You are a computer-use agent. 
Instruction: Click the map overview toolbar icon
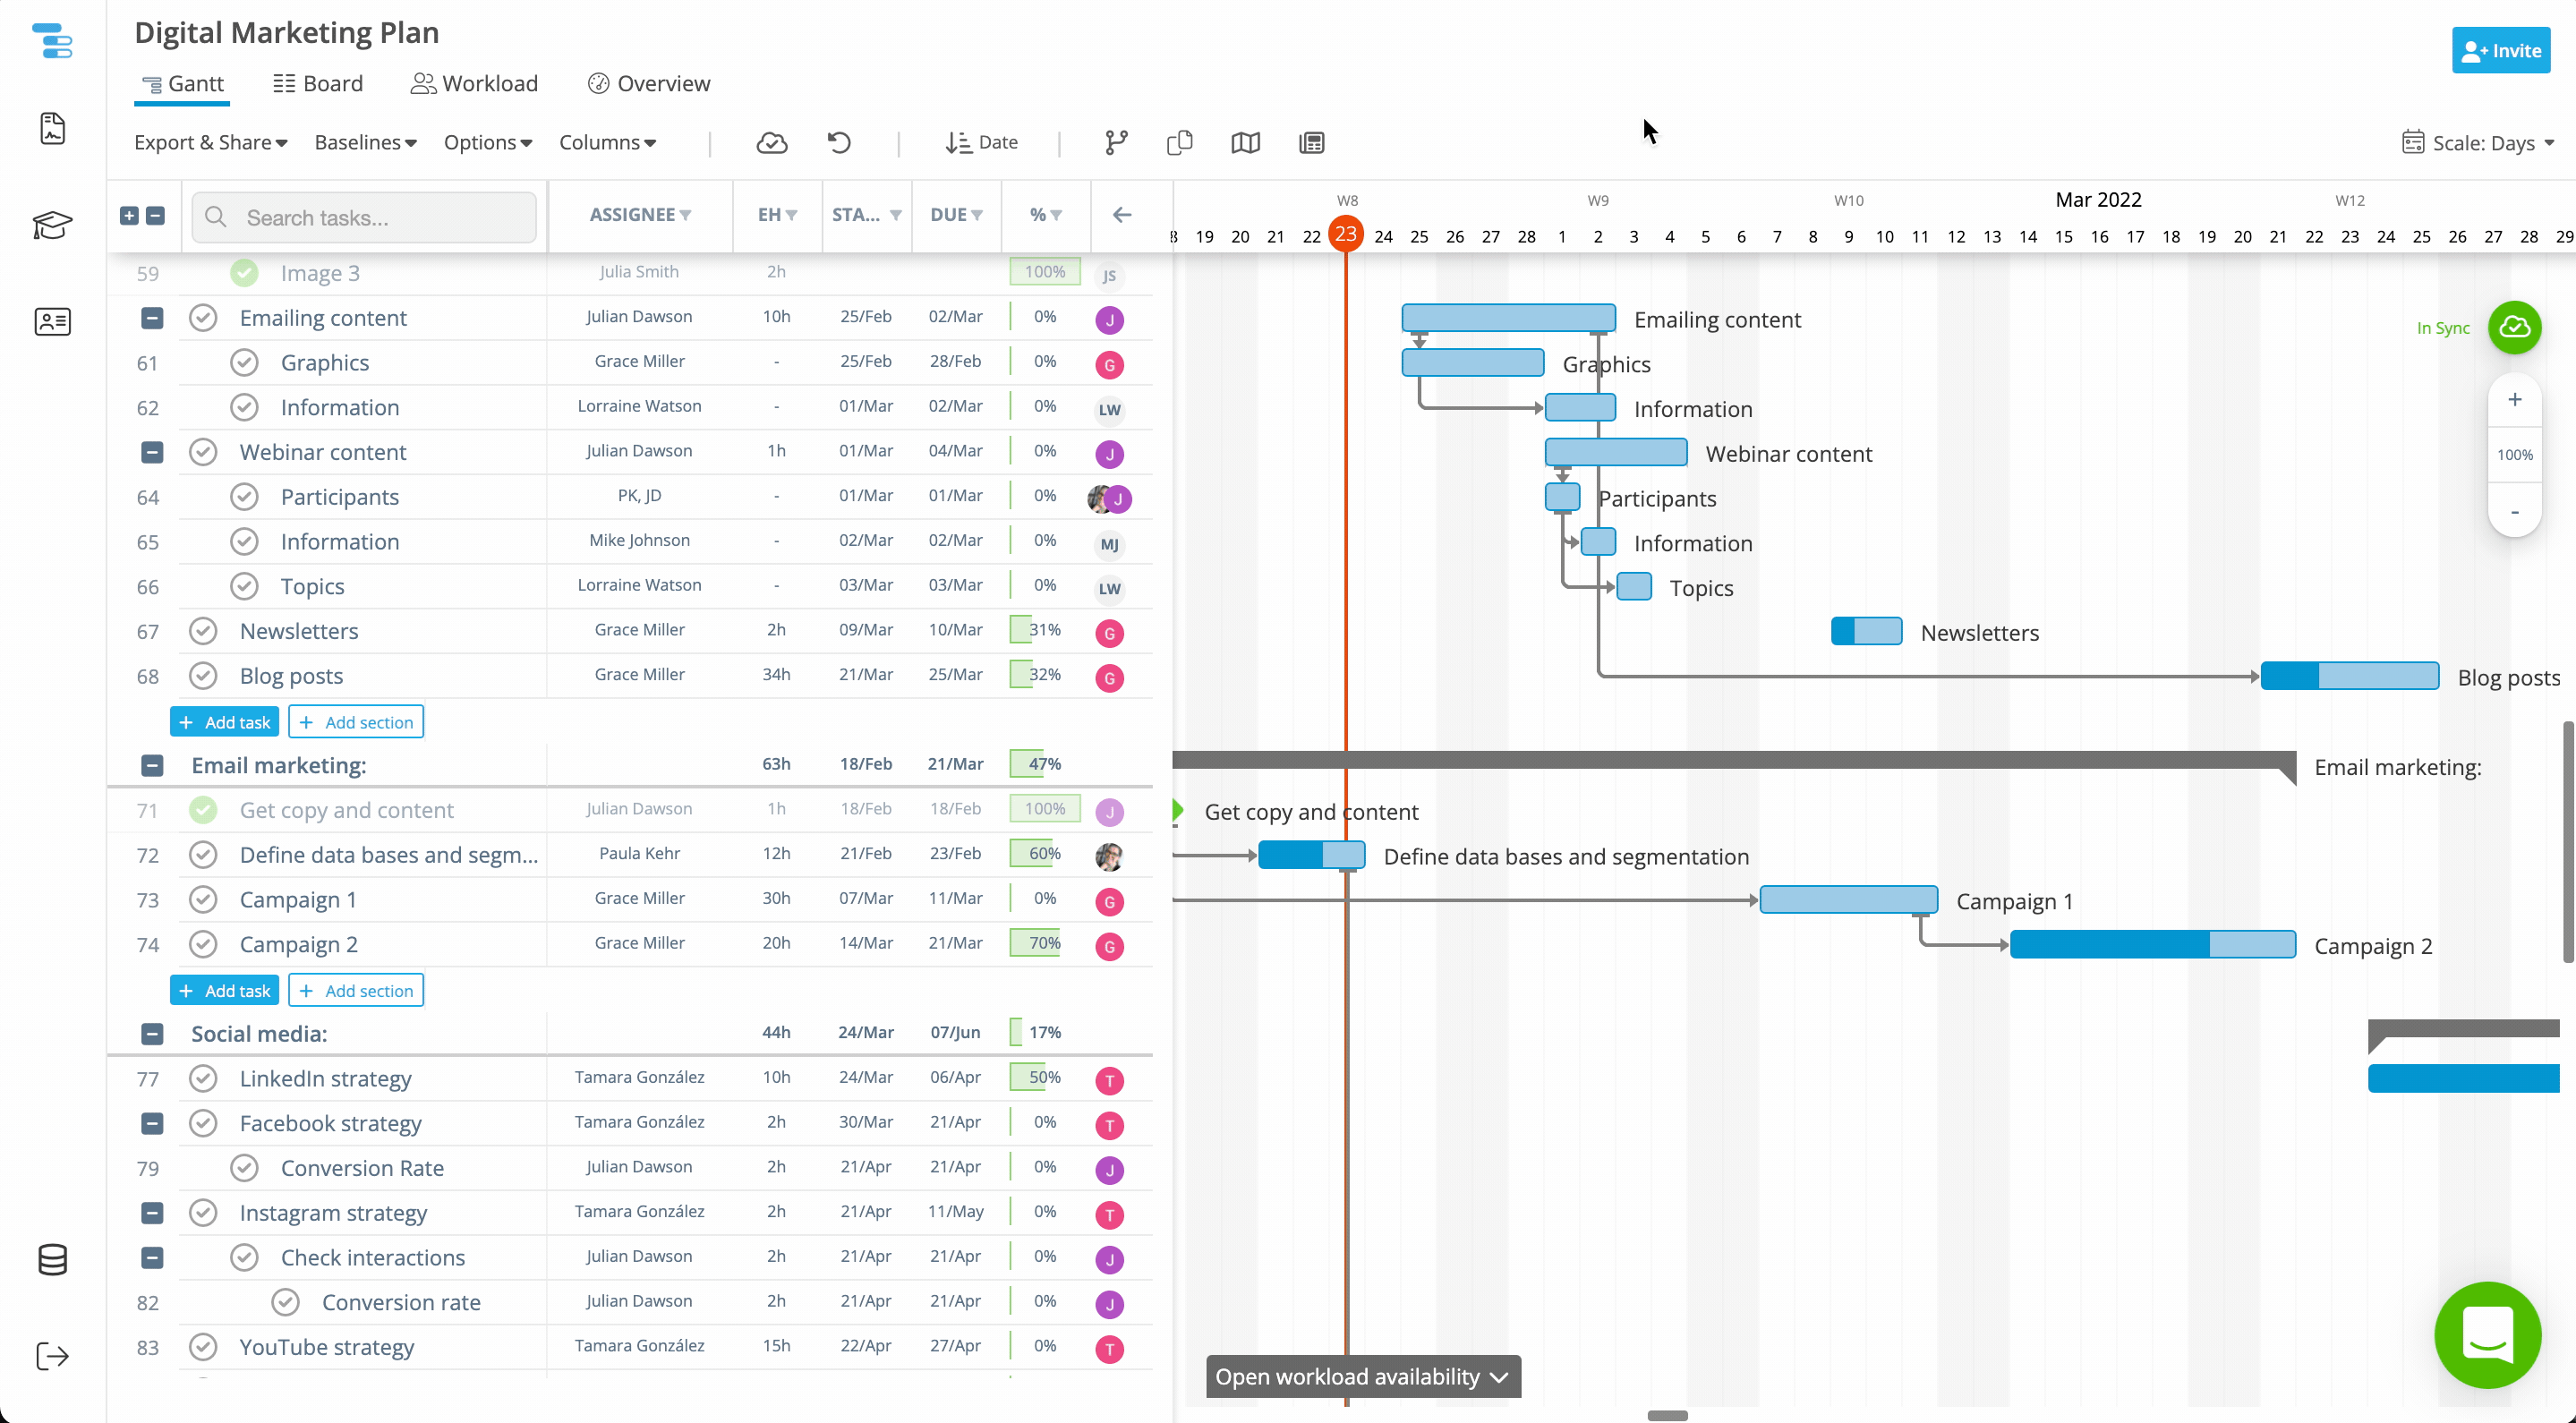click(x=1245, y=142)
